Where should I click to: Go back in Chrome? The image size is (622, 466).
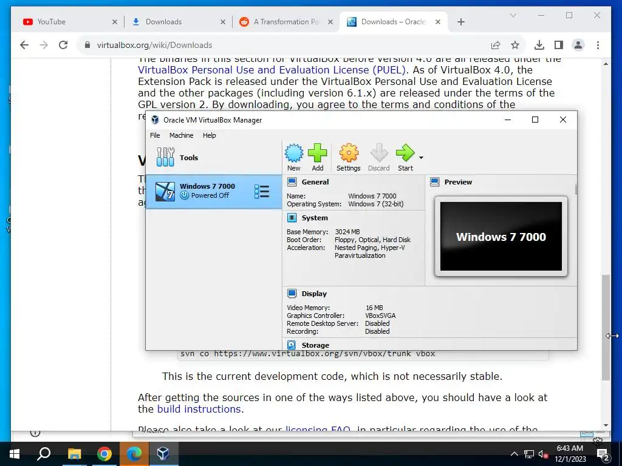(24, 45)
